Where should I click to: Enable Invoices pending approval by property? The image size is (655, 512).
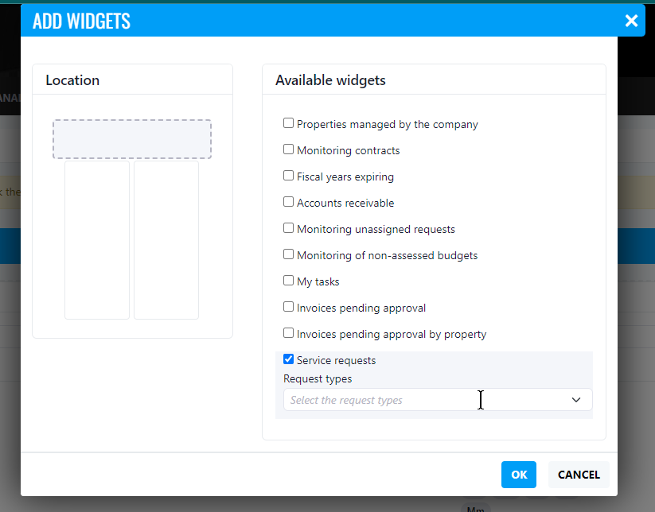pos(288,333)
